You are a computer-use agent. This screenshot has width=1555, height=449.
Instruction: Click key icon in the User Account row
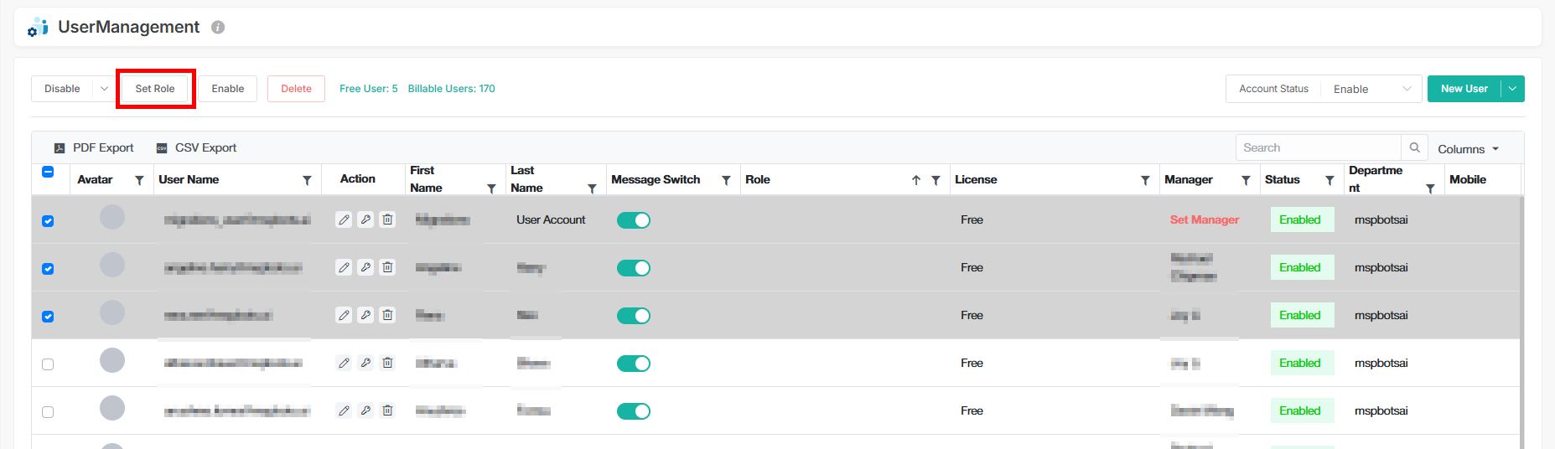pos(365,219)
